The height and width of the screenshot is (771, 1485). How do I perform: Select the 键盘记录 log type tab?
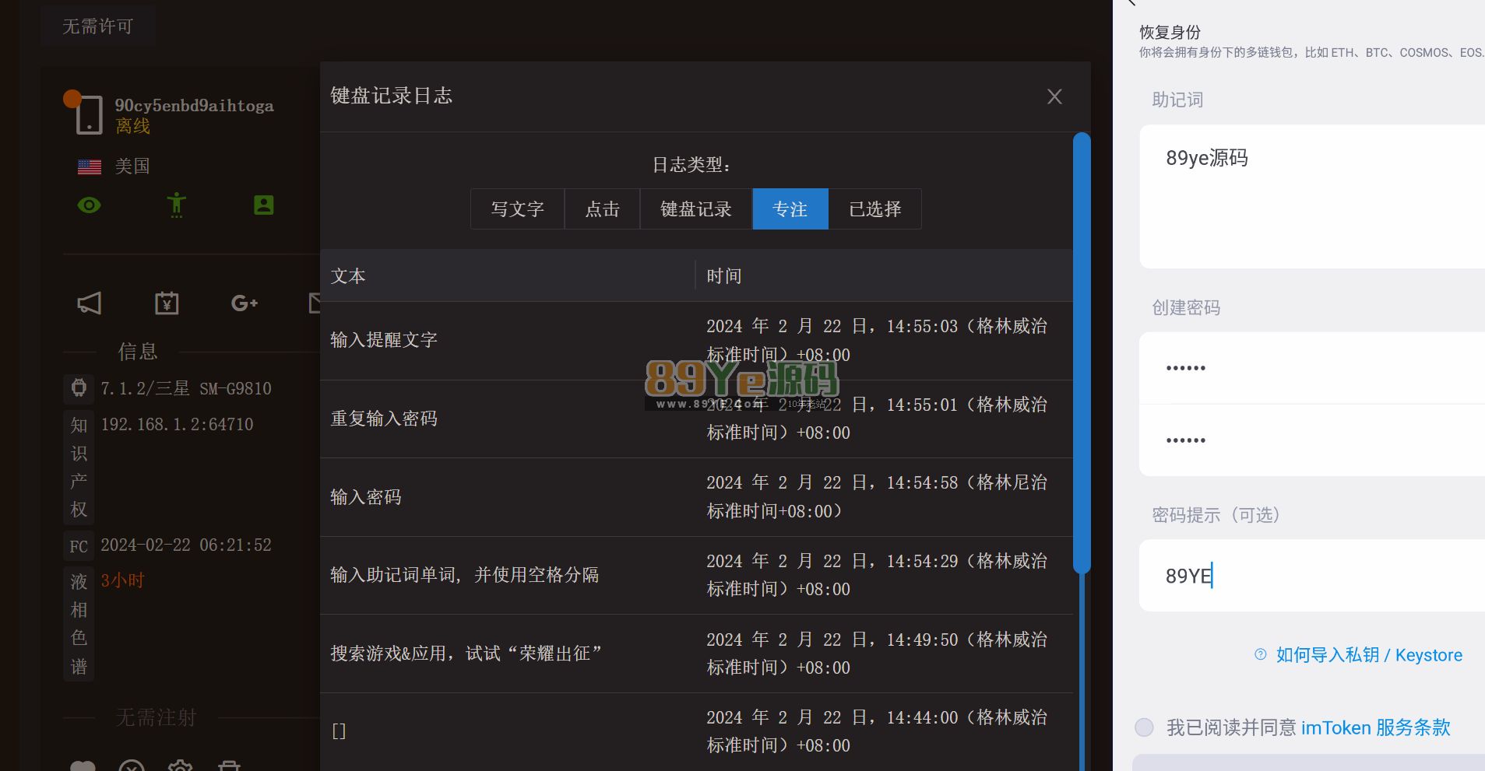click(696, 209)
